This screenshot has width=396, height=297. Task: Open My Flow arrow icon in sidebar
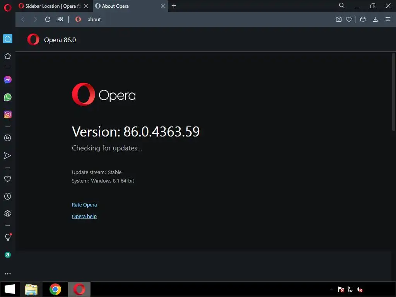(8, 155)
